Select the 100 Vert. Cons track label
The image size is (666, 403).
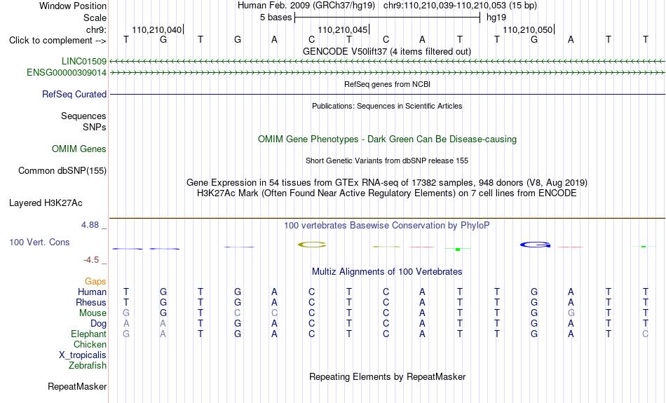coord(39,242)
